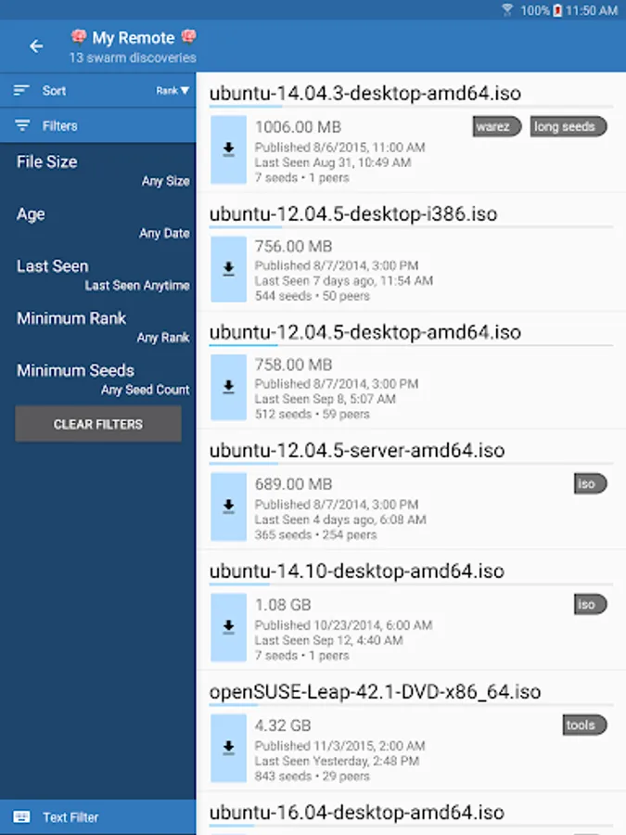Download ubuntu-12.04.5-desktop-amd64.iso via its download icon
Viewport: 626px width, 835px height.
click(229, 387)
